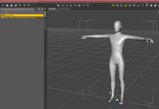Screen dimensions: 159x109
Task: Click the New Scene file icon
Action: 3,5
